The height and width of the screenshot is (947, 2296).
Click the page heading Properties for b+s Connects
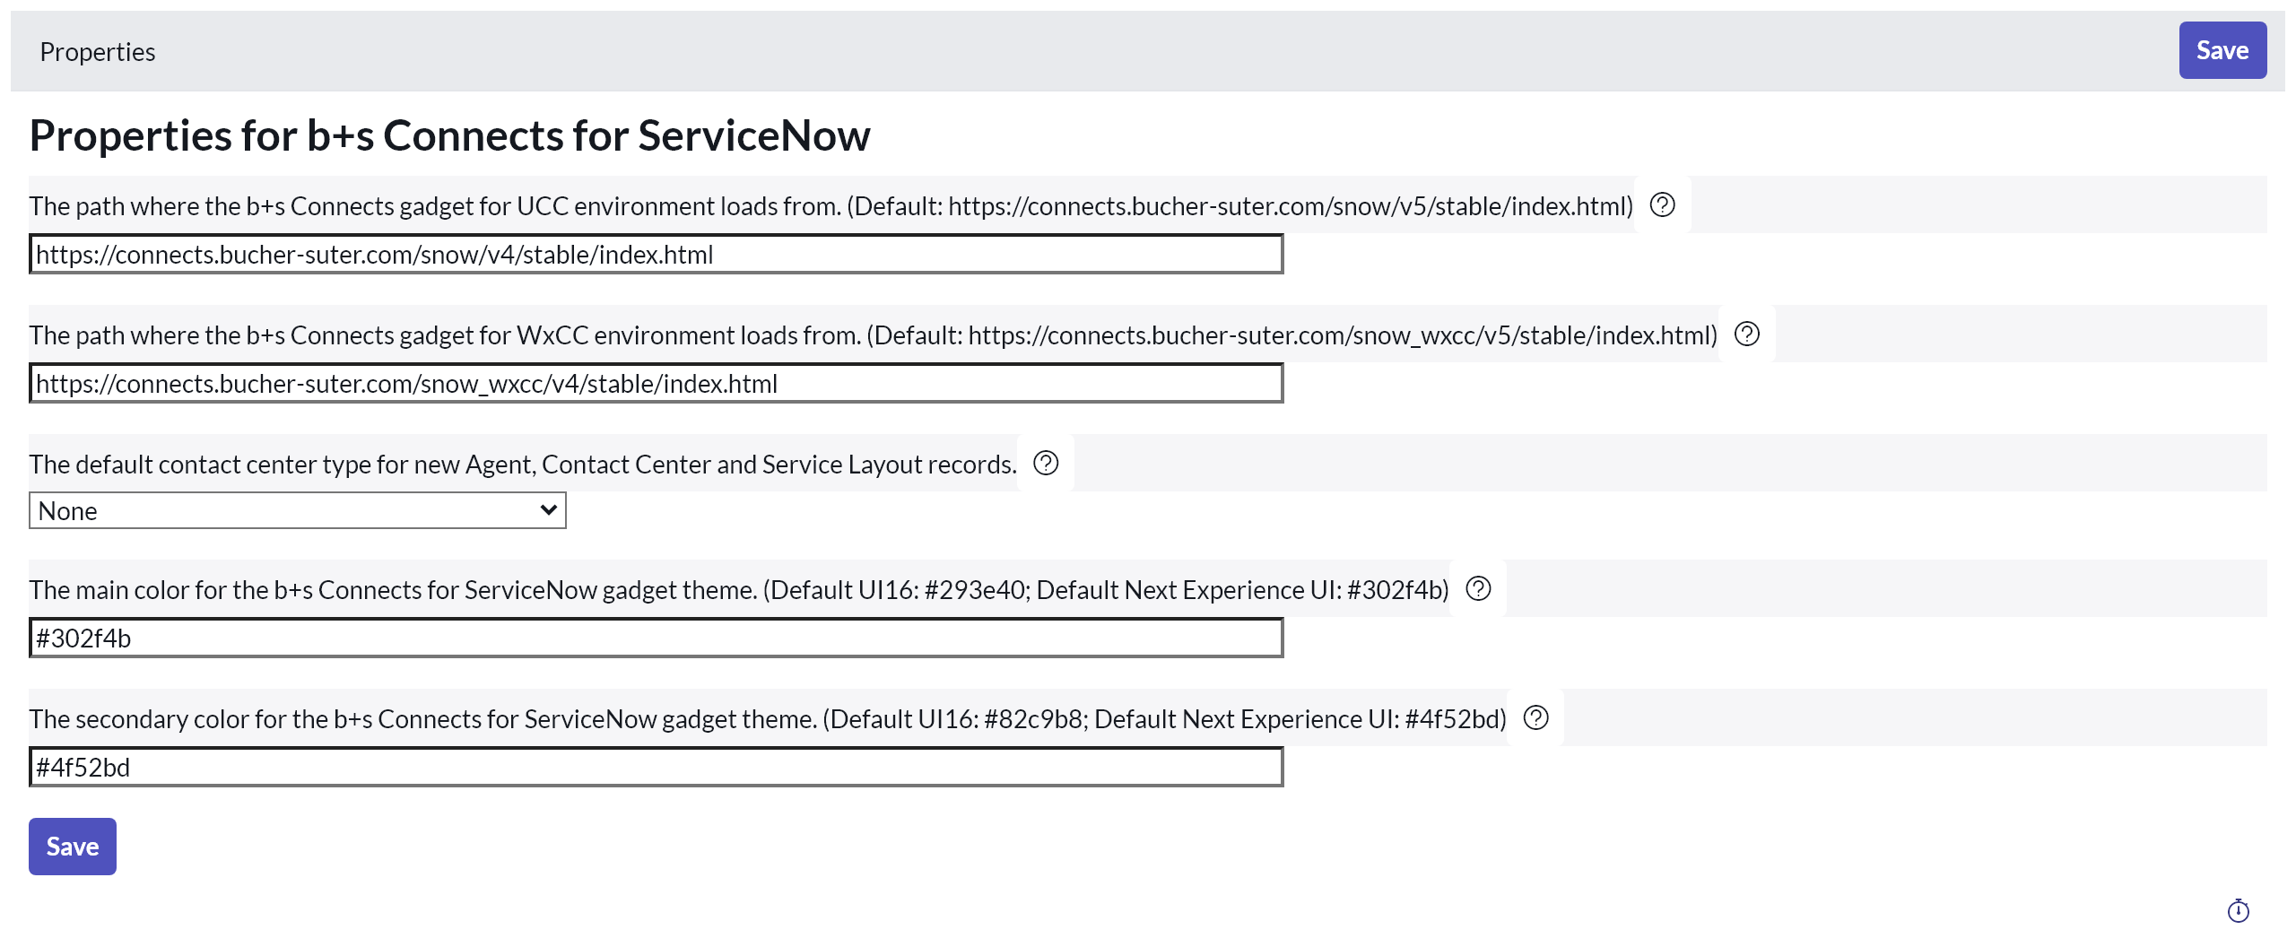pyautogui.click(x=449, y=136)
